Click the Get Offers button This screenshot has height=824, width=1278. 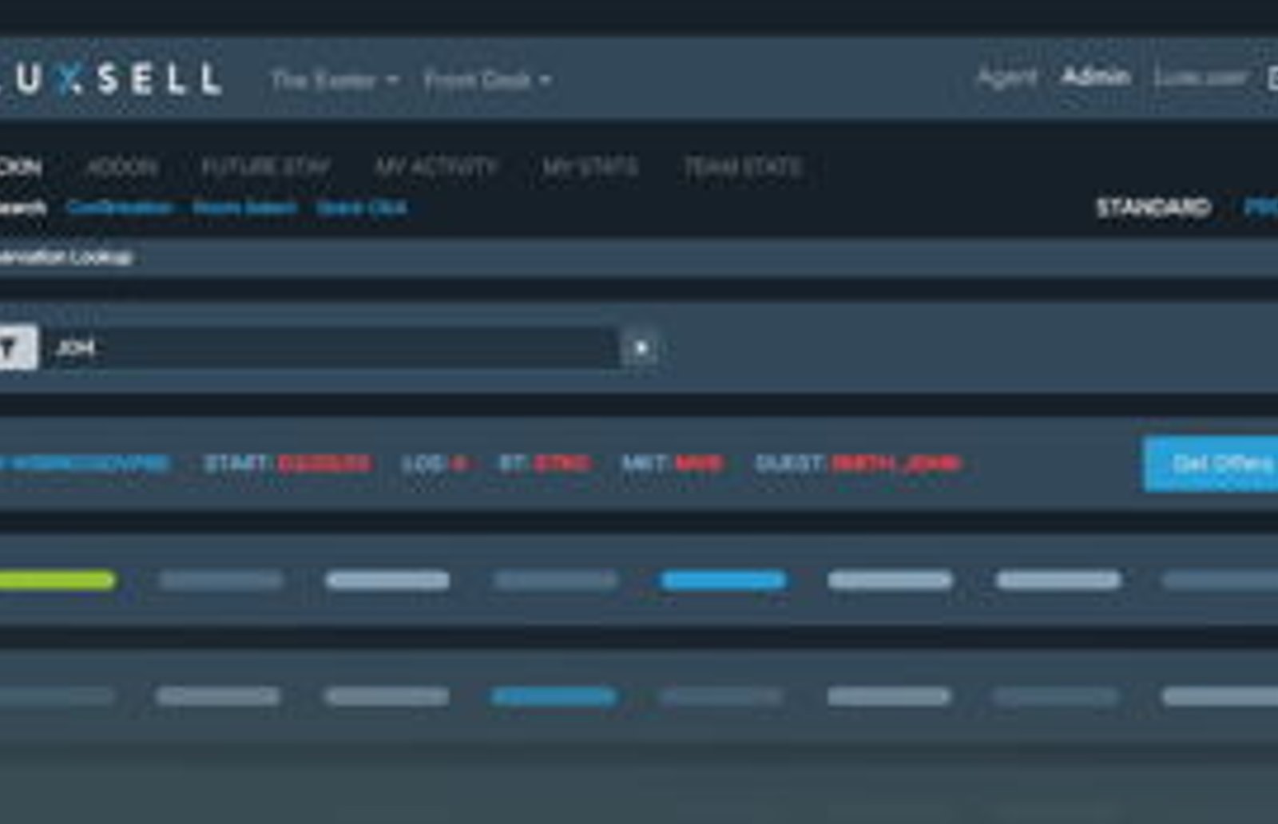pyautogui.click(x=1211, y=464)
